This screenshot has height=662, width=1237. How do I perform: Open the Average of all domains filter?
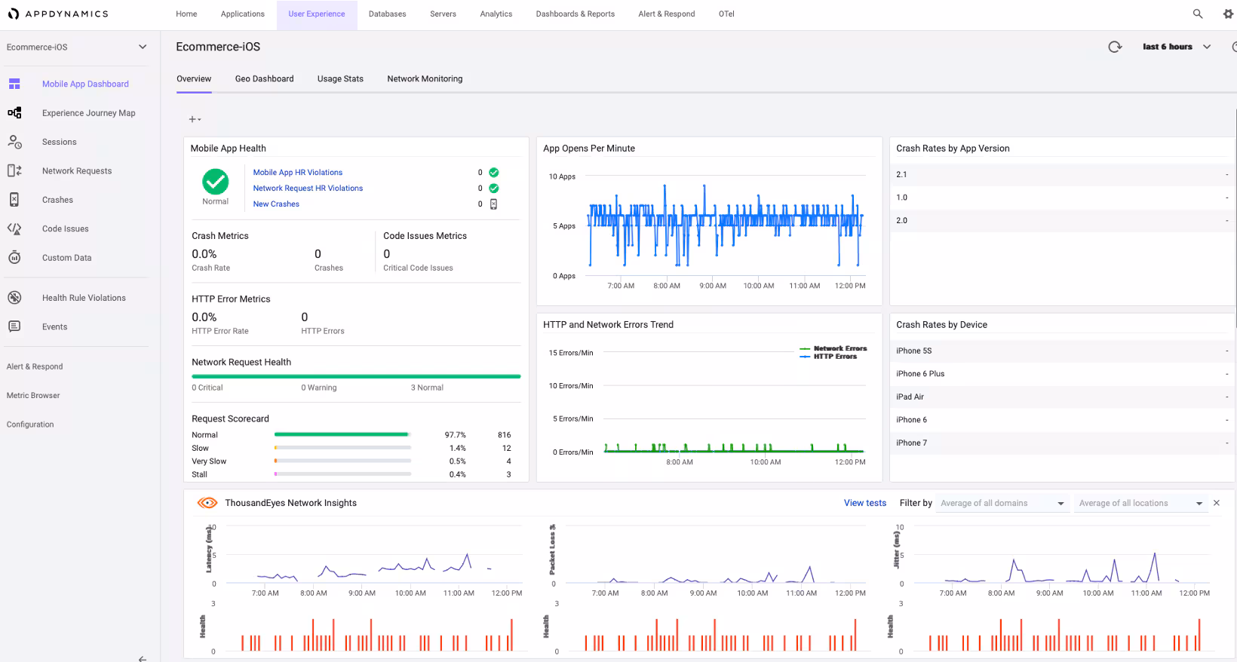point(1002,504)
